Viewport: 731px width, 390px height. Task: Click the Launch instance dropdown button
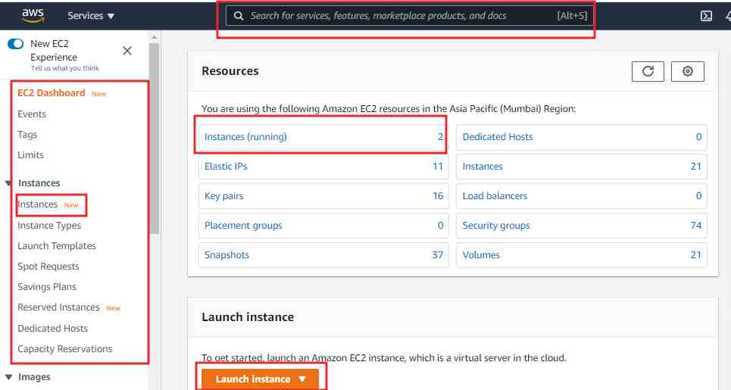click(x=261, y=379)
